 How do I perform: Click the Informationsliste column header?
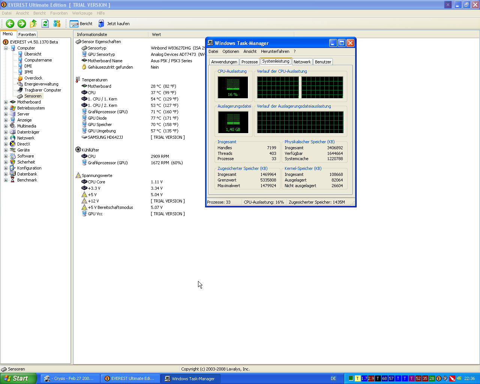point(111,34)
